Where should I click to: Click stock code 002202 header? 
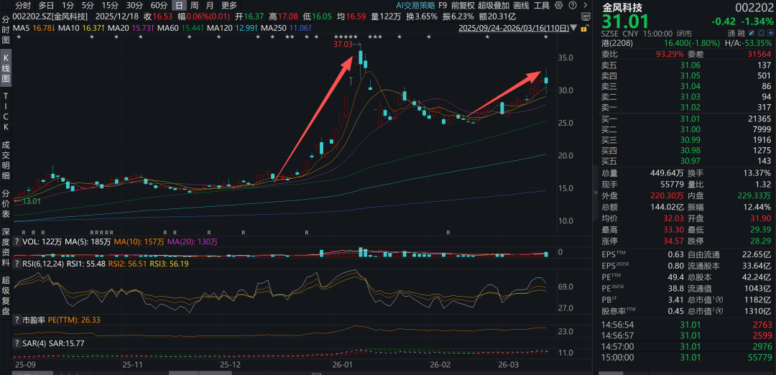coord(755,9)
